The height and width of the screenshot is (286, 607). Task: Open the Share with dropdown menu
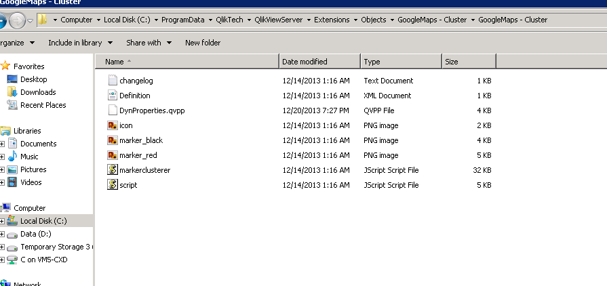click(148, 43)
